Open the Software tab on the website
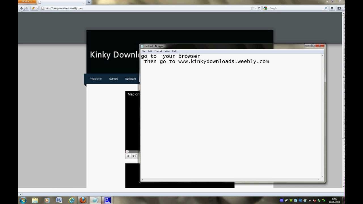This screenshot has height=204, width=363. coord(130,79)
